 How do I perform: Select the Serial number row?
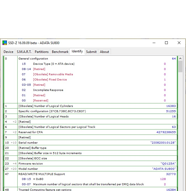pyautogui.click(x=90, y=143)
